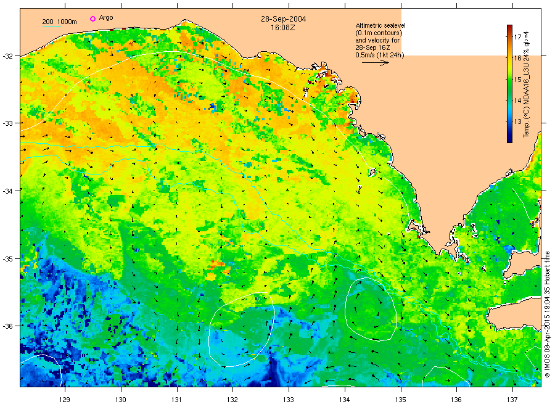
Task: Click longitude label 136
Action: point(456,400)
